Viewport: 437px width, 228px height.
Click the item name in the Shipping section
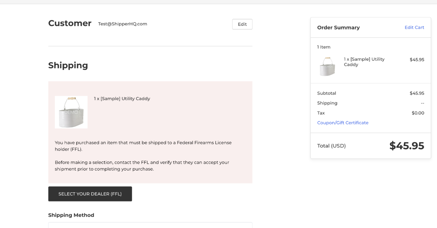point(122,99)
